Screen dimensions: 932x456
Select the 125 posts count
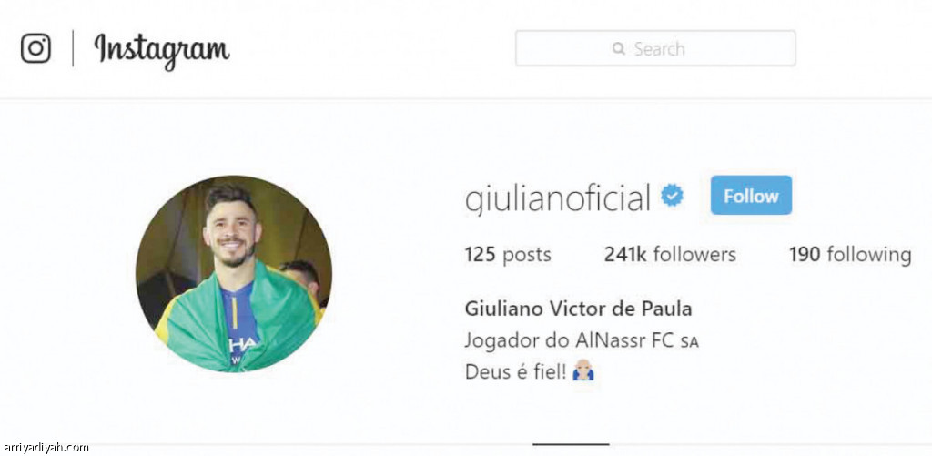tap(508, 255)
